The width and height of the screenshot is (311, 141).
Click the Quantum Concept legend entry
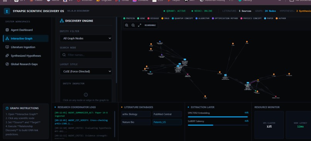click(x=182, y=18)
